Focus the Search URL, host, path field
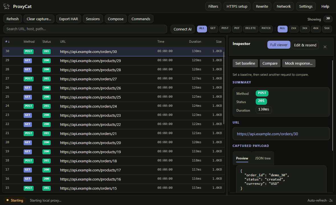Viewport: 336px width, 205px height. coord(85,29)
